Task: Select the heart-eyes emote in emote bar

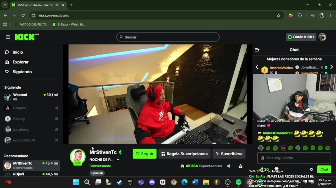Action: point(328,148)
